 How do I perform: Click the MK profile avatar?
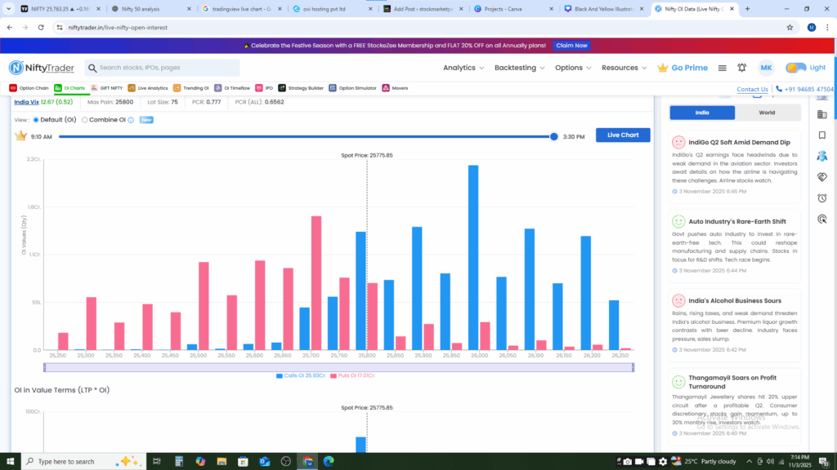pyautogui.click(x=766, y=68)
